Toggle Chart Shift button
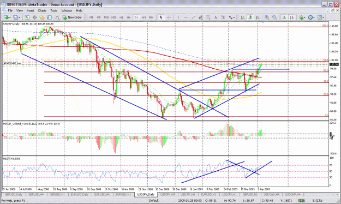This screenshot has width=341, height=204. (292, 17)
